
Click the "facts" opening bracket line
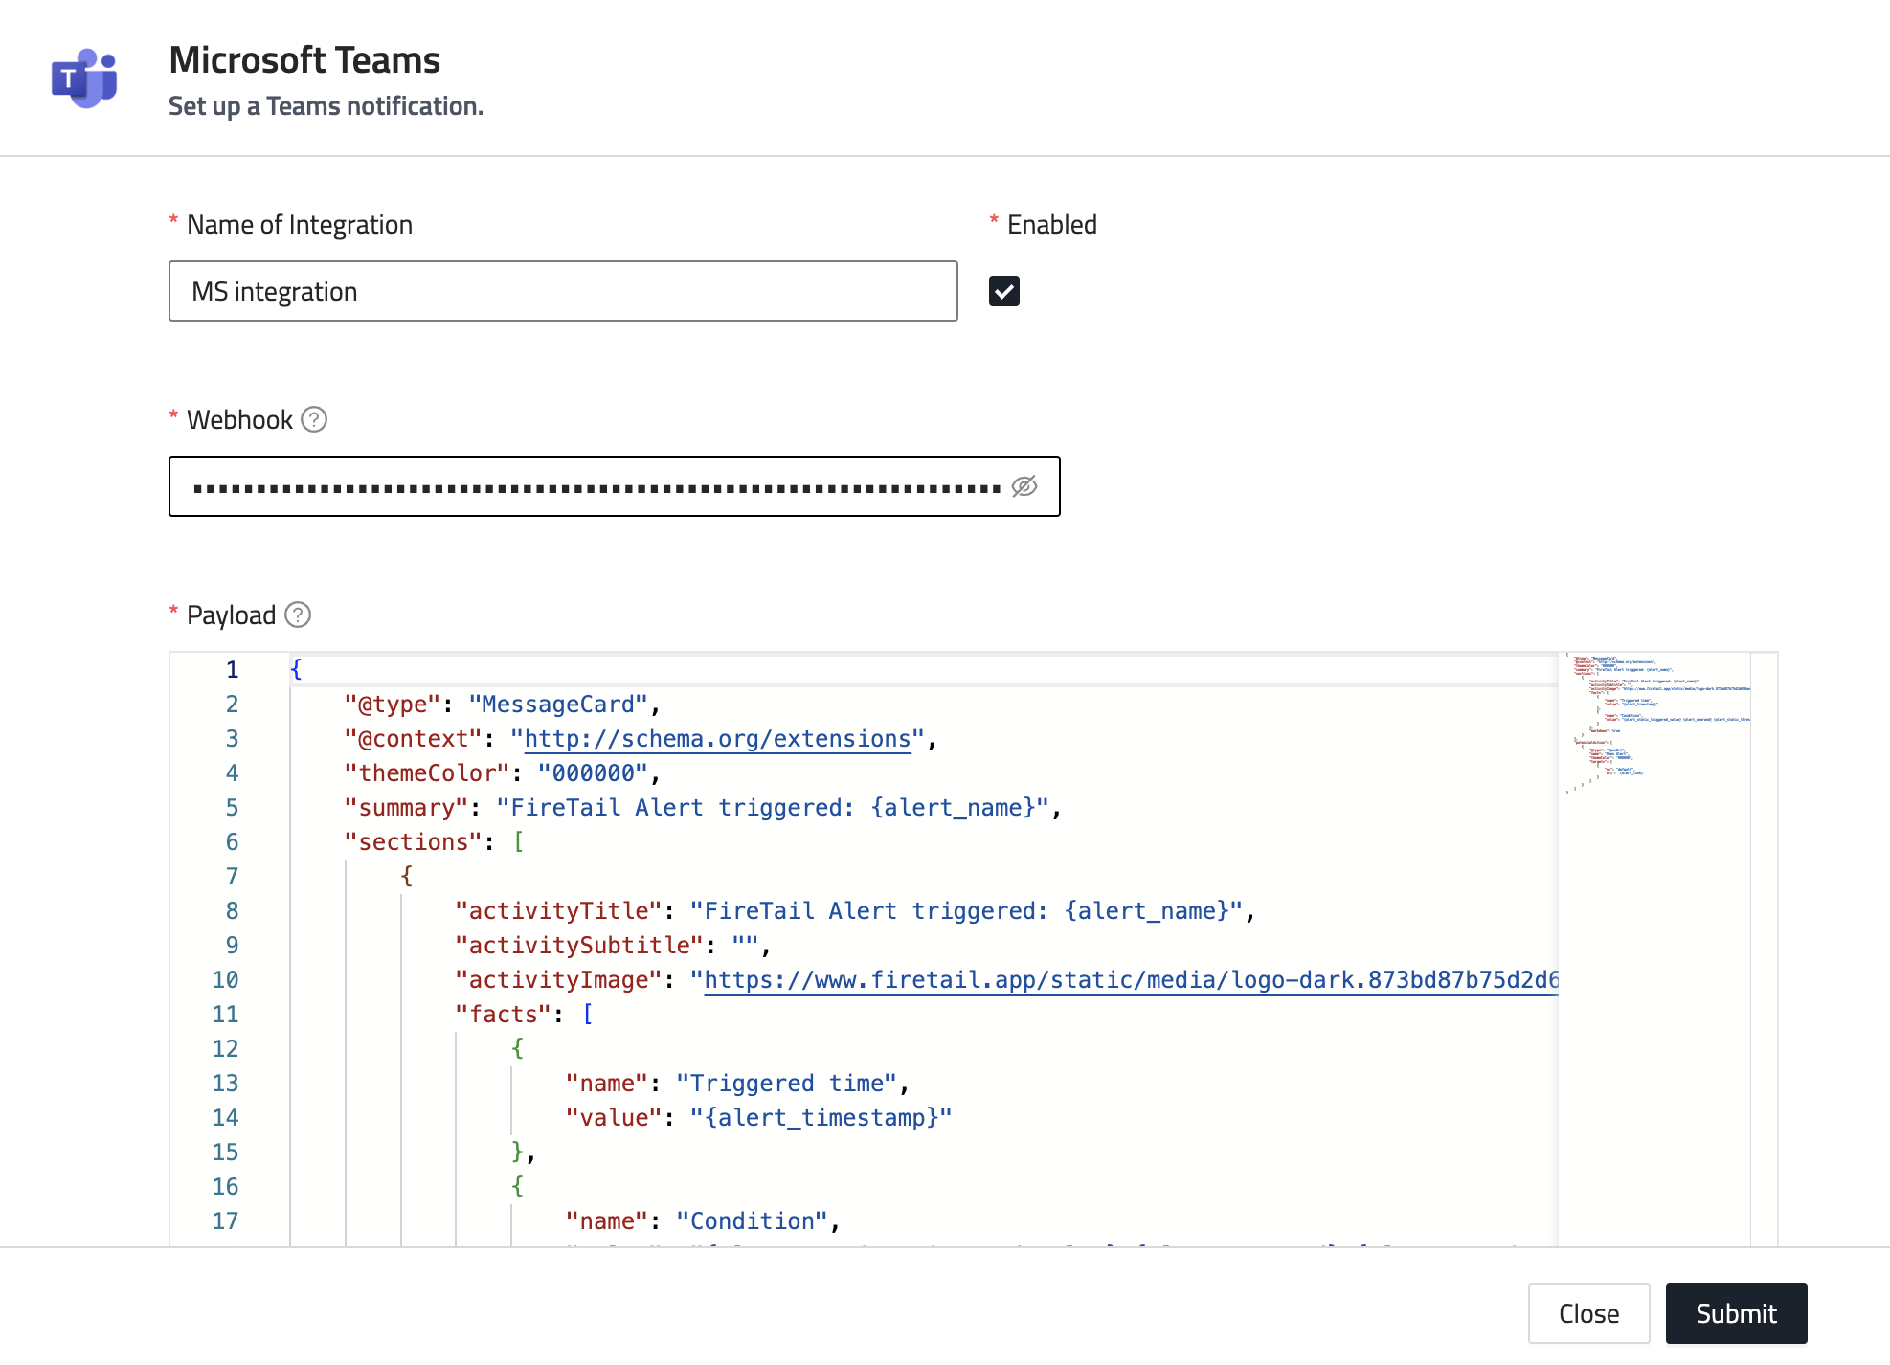point(587,1015)
